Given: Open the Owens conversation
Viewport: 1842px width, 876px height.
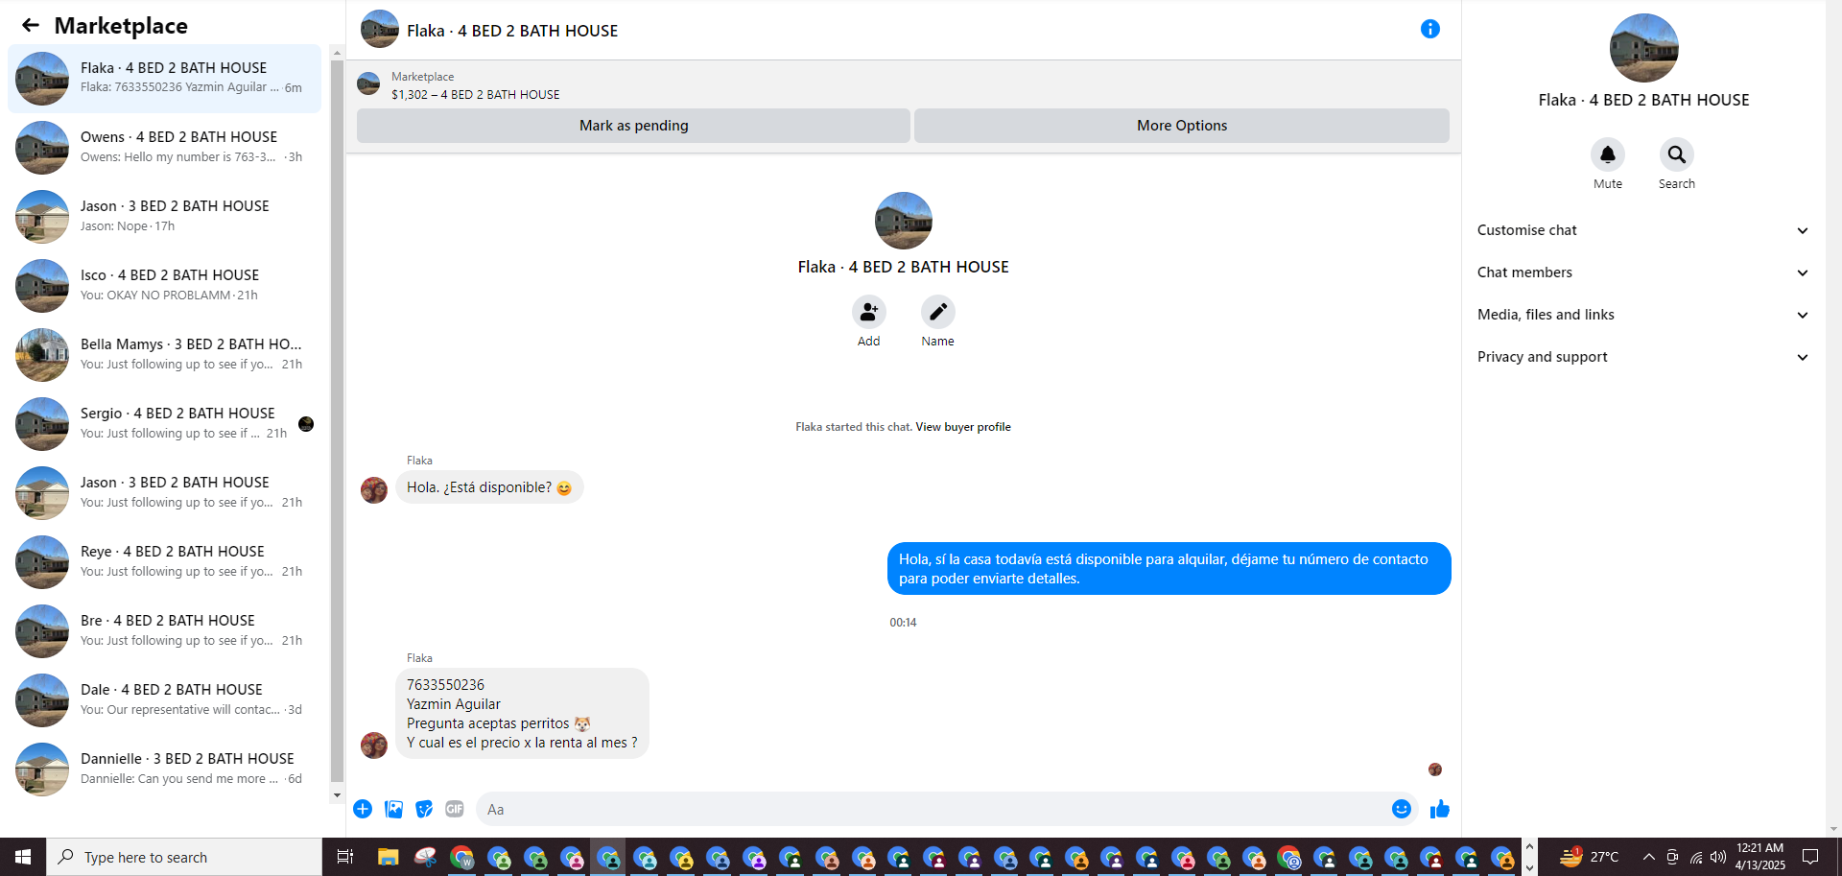Looking at the screenshot, I should coord(165,148).
